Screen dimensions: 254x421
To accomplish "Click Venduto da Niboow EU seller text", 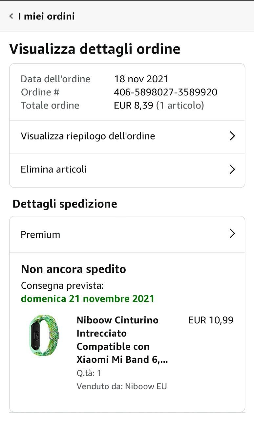I will tap(122, 386).
